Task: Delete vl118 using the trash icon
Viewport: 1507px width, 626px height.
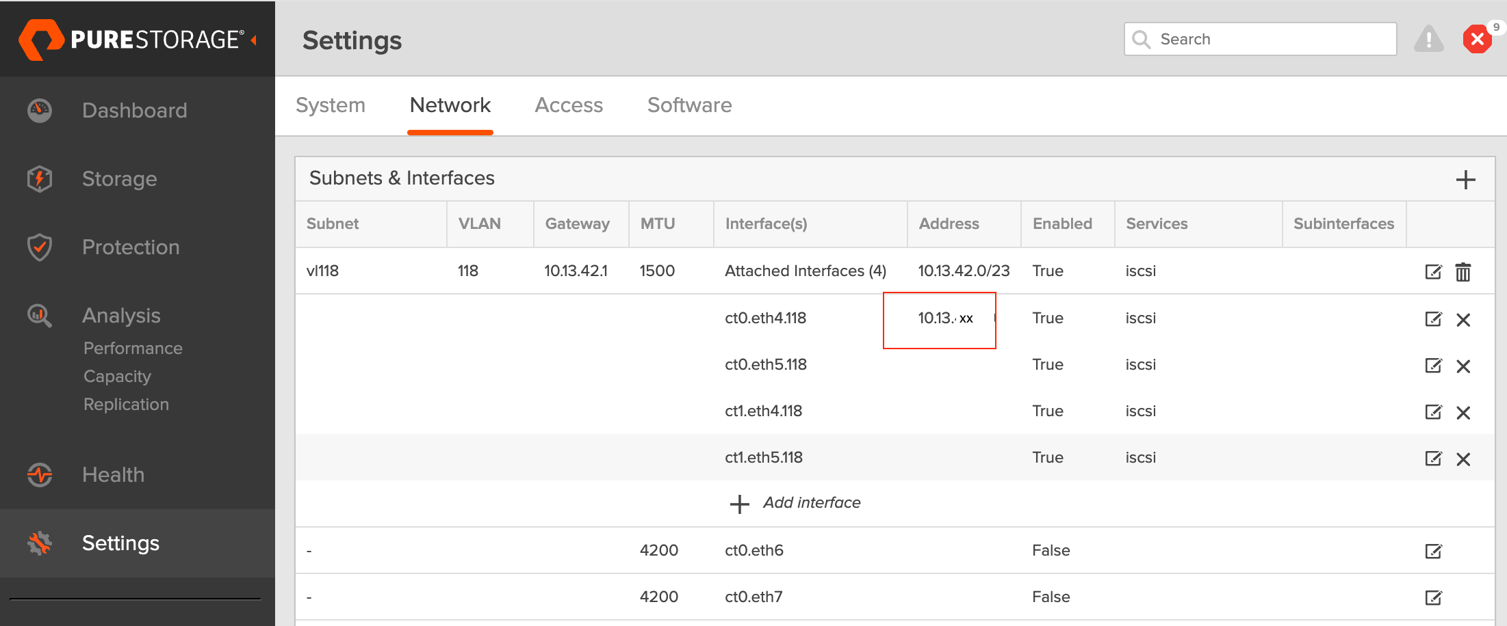Action: 1464,272
